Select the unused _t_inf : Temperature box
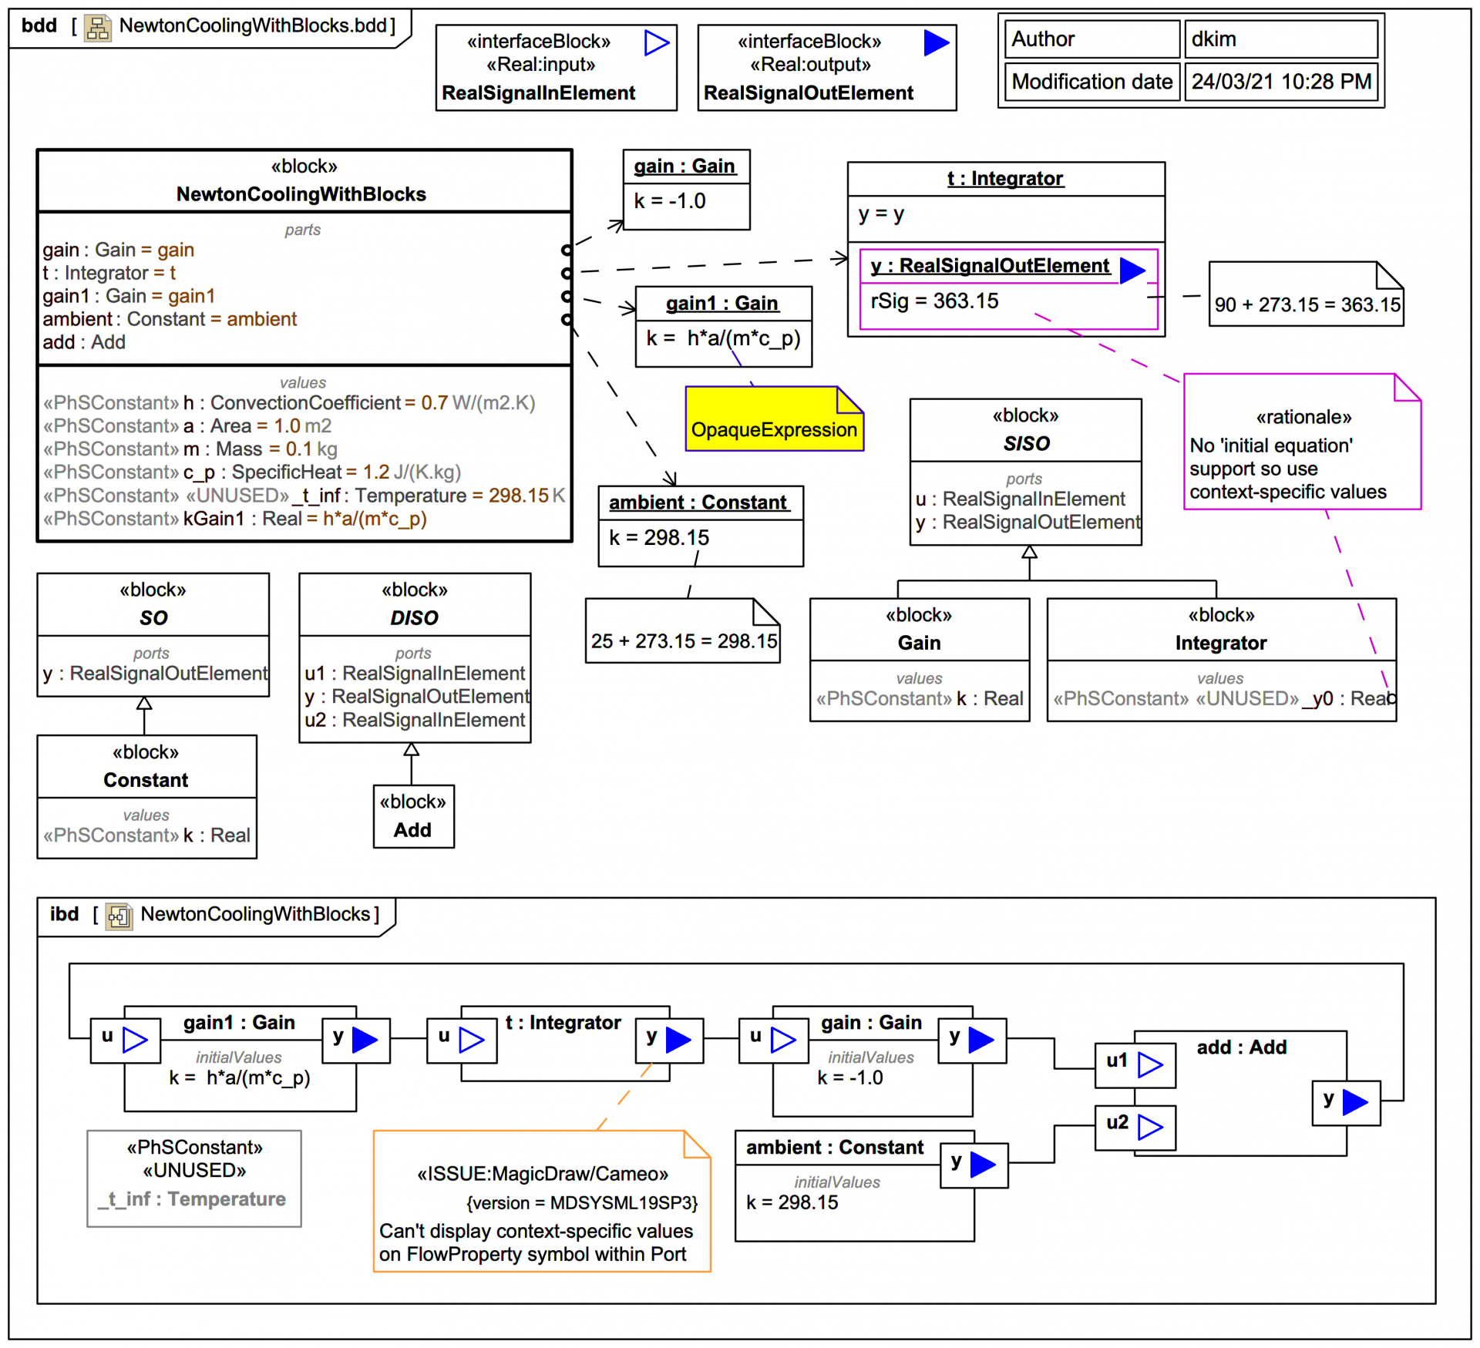The width and height of the screenshot is (1480, 1348). point(194,1178)
